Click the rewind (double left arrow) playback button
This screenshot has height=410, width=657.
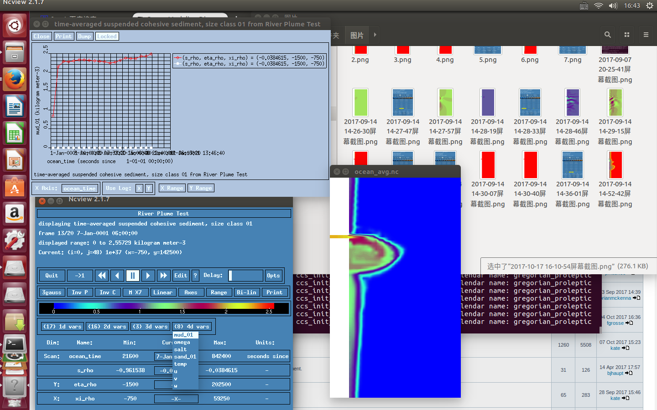[102, 276]
